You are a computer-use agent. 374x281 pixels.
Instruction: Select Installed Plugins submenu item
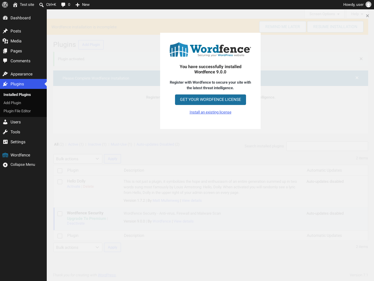(x=17, y=95)
